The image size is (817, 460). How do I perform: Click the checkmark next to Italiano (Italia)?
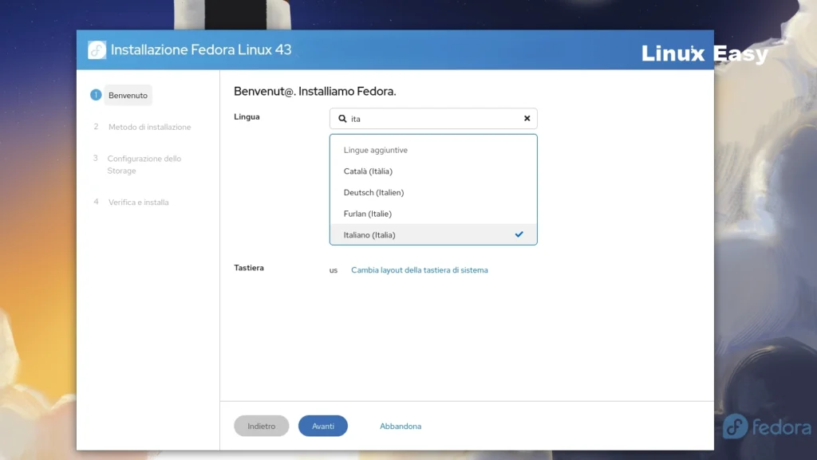tap(519, 234)
